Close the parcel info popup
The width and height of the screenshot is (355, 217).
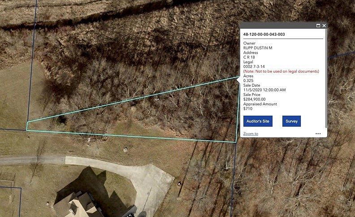pos(324,26)
